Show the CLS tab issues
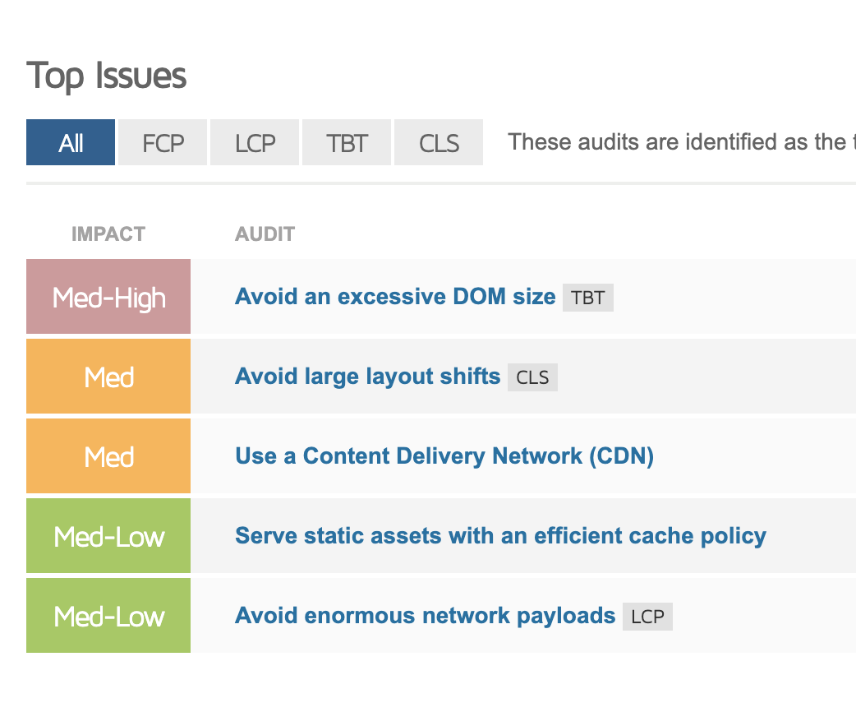The height and width of the screenshot is (712, 856). pos(439,143)
